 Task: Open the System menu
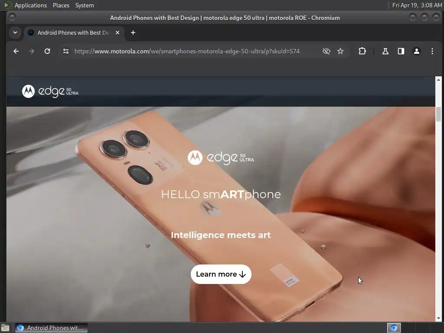[x=85, y=5]
